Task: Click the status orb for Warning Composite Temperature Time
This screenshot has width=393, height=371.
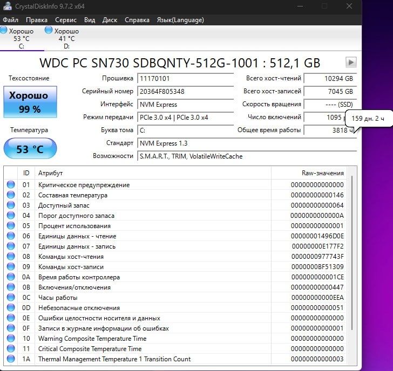Action: pos(11,339)
